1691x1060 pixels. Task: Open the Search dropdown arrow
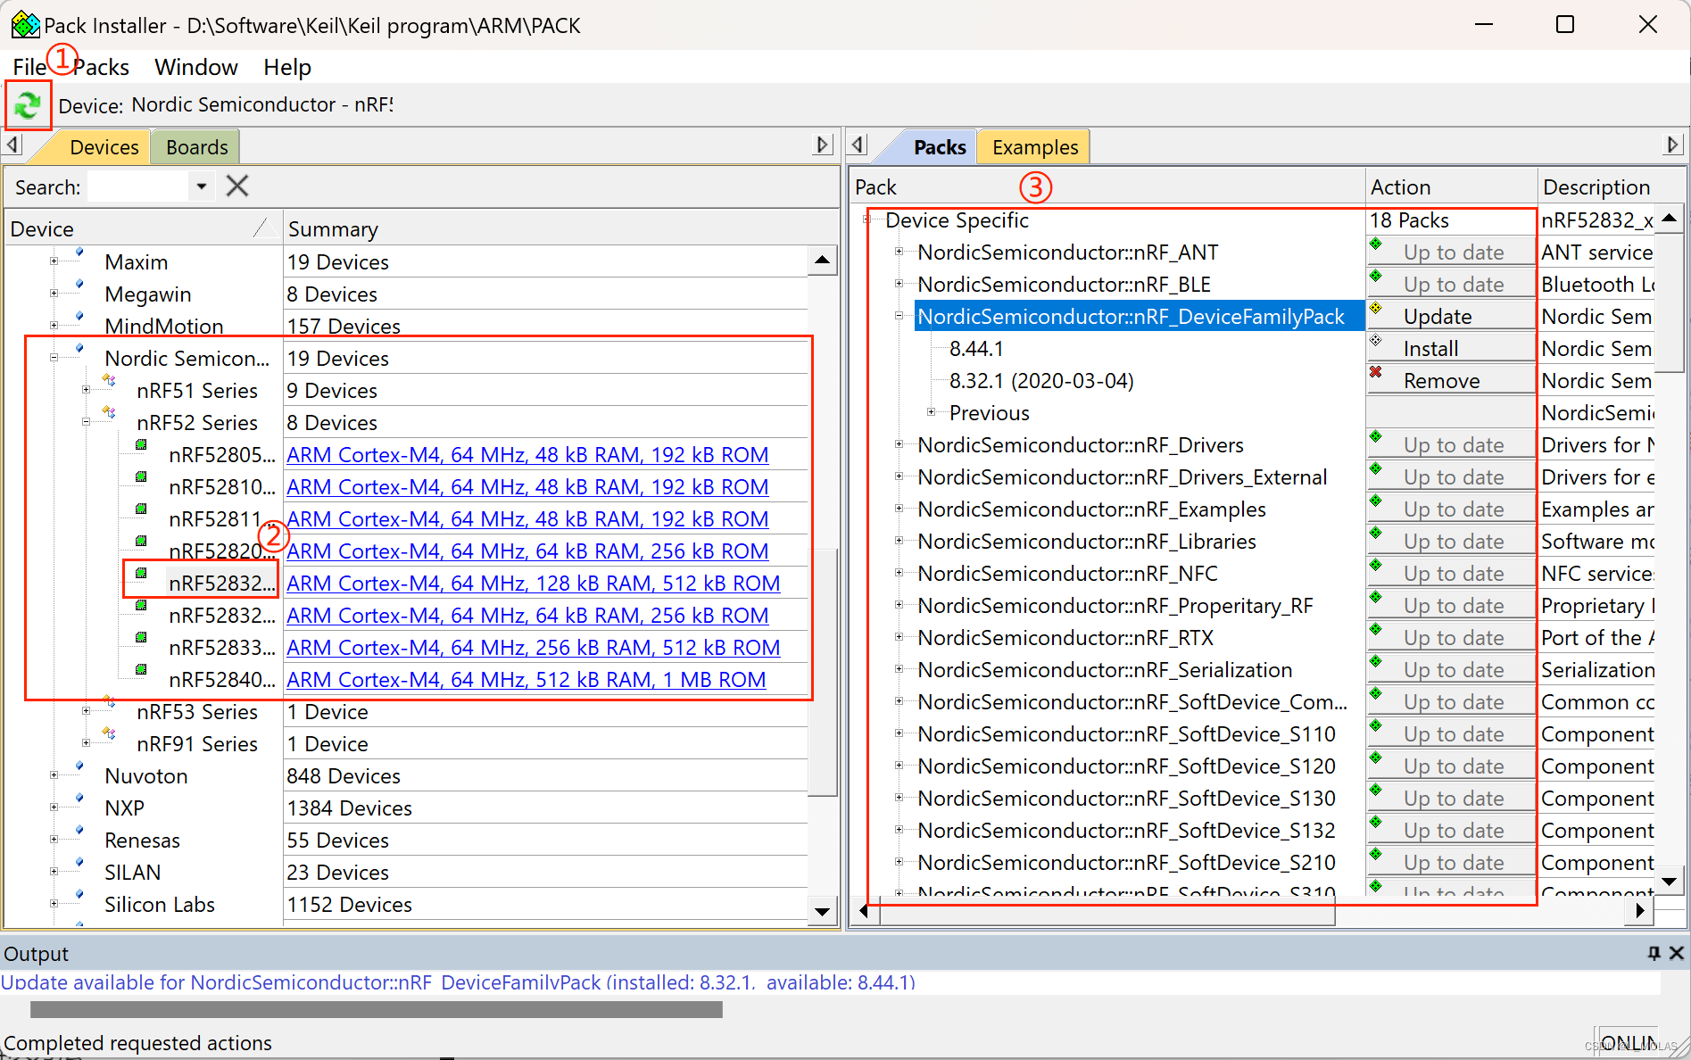pyautogui.click(x=202, y=186)
